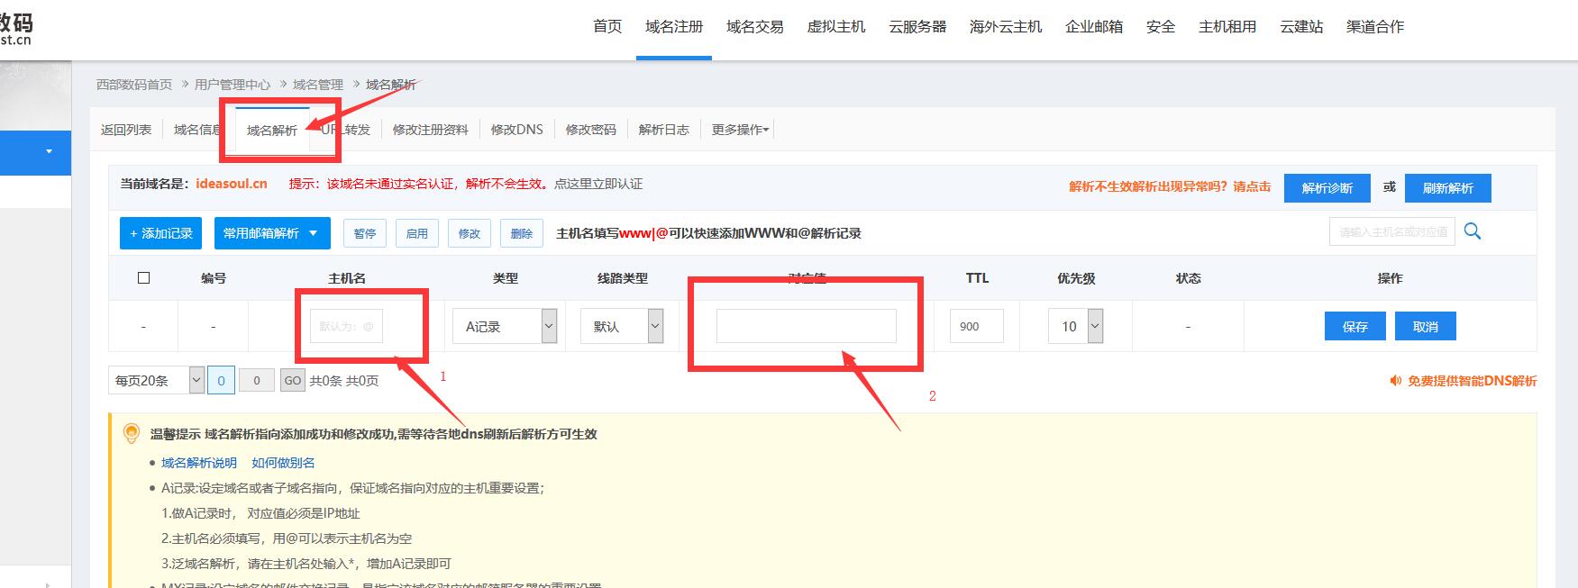1578x588 pixels.
Task: Expand the 更多操作 menu
Action: 740,130
